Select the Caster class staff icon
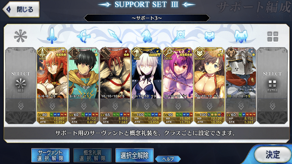This screenshot has height=164, width=292. pyautogui.click(x=178, y=36)
